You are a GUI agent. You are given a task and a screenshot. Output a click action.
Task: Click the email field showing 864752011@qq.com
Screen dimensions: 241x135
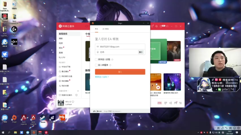point(120,46)
